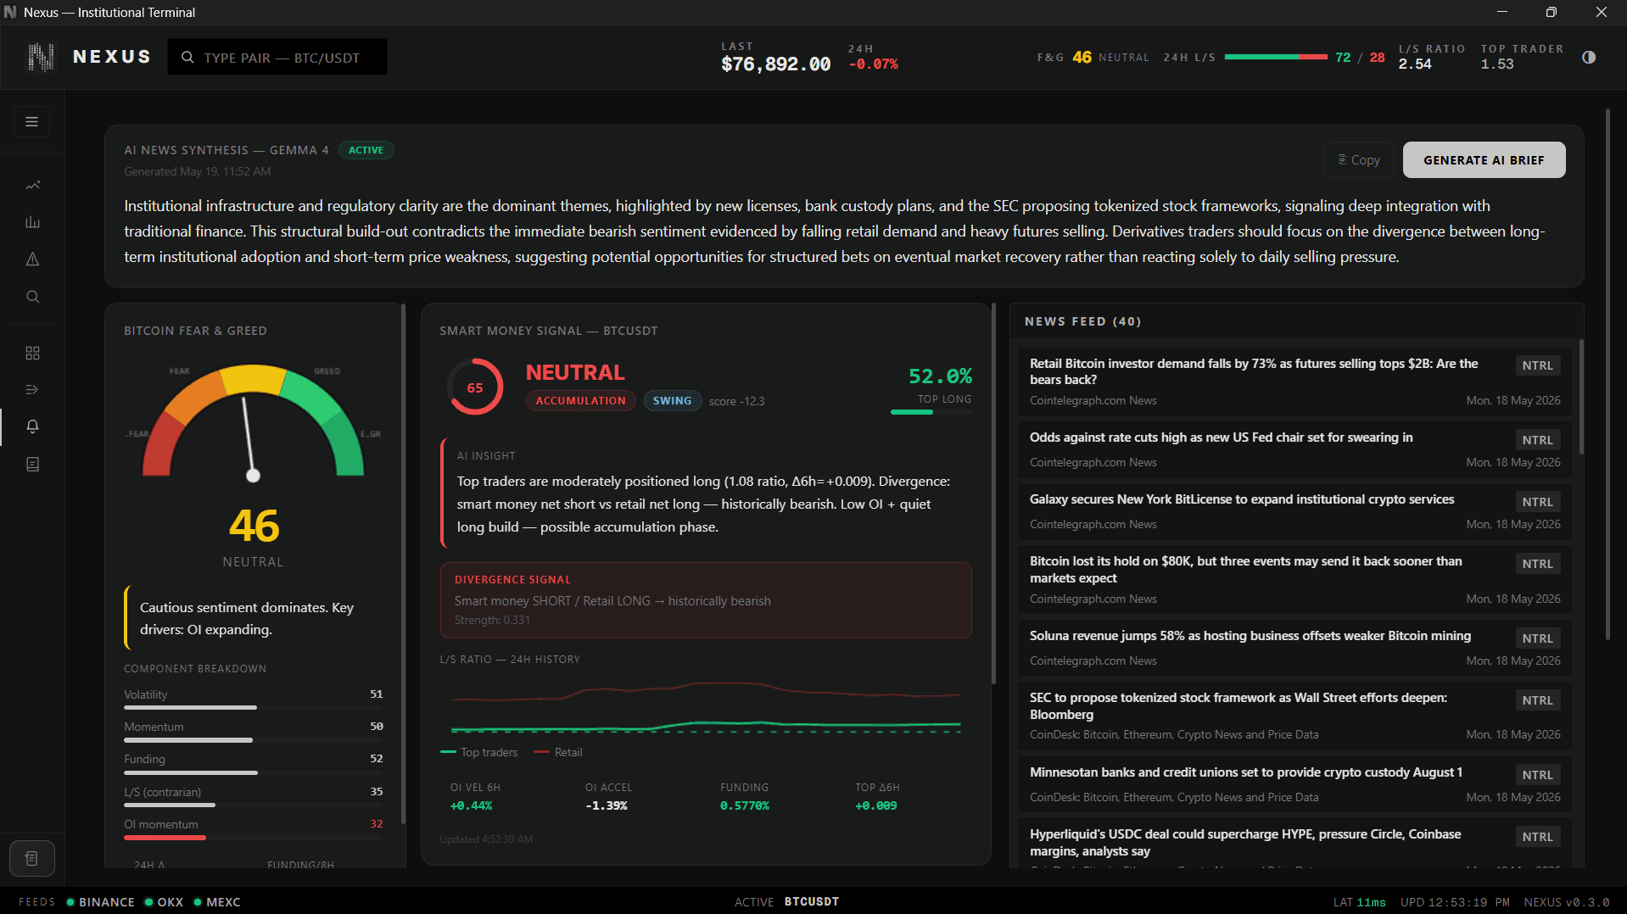
Task: Click the SWING tag
Action: [x=672, y=400]
